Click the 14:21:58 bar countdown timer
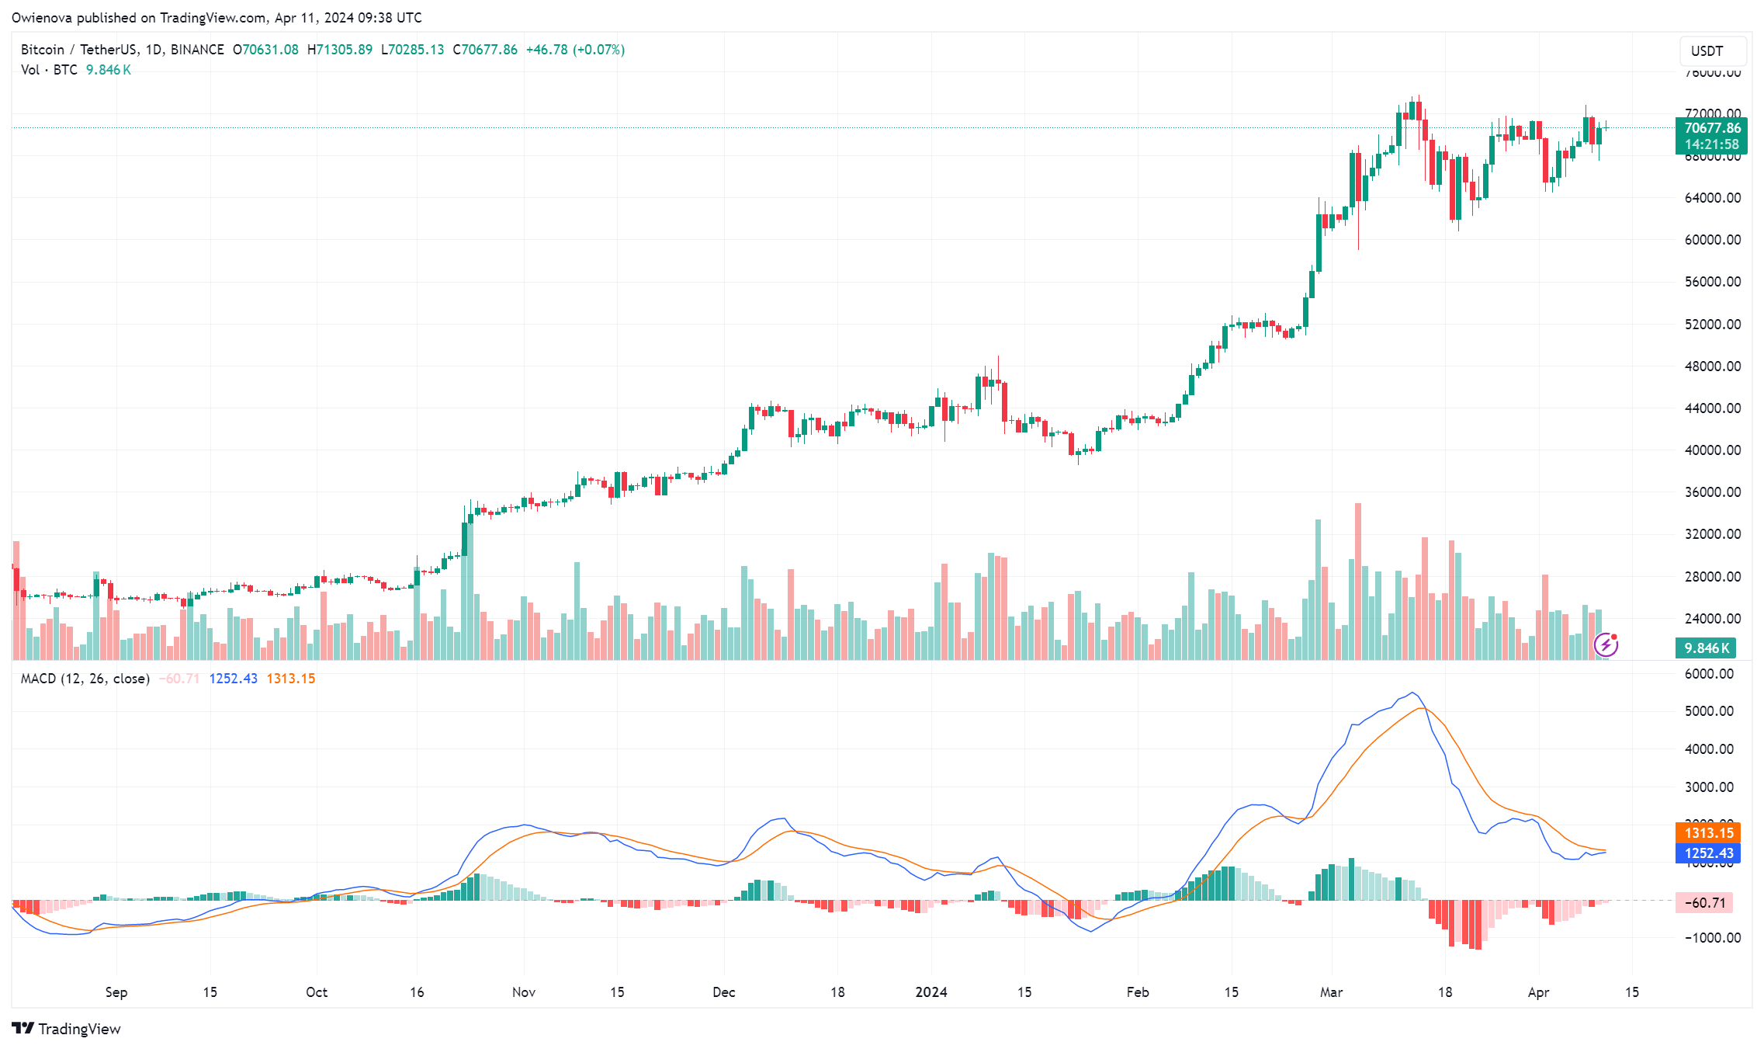Screen dimensions: 1764x1049 pos(1711,144)
